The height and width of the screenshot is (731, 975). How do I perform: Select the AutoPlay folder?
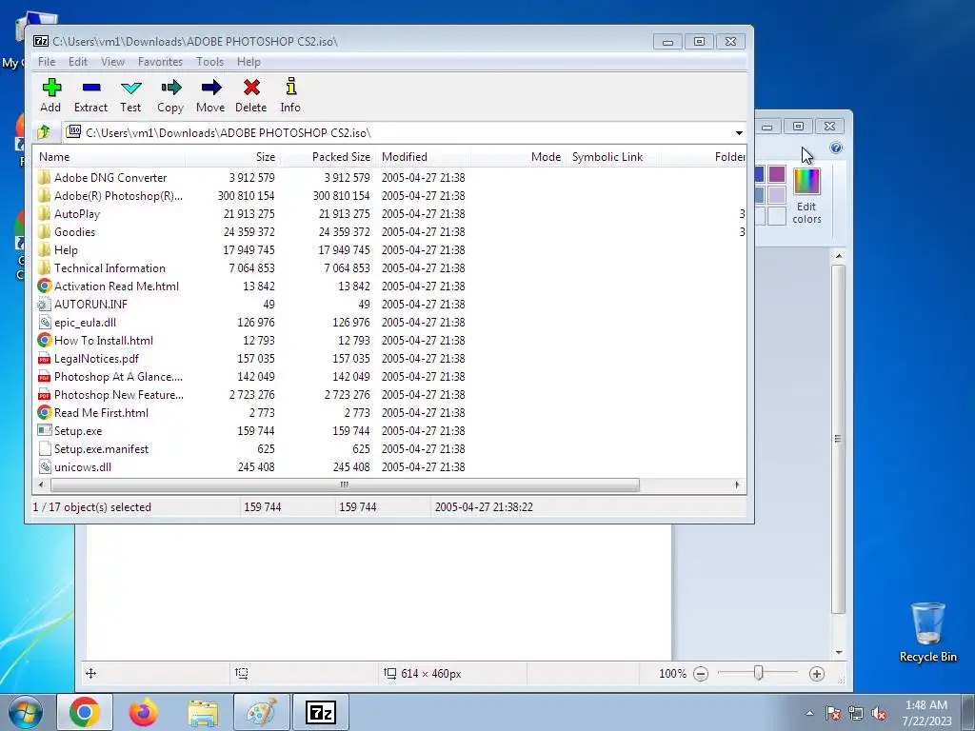76,214
